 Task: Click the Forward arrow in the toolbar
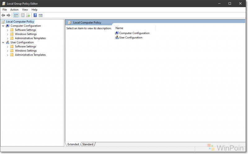(8, 15)
